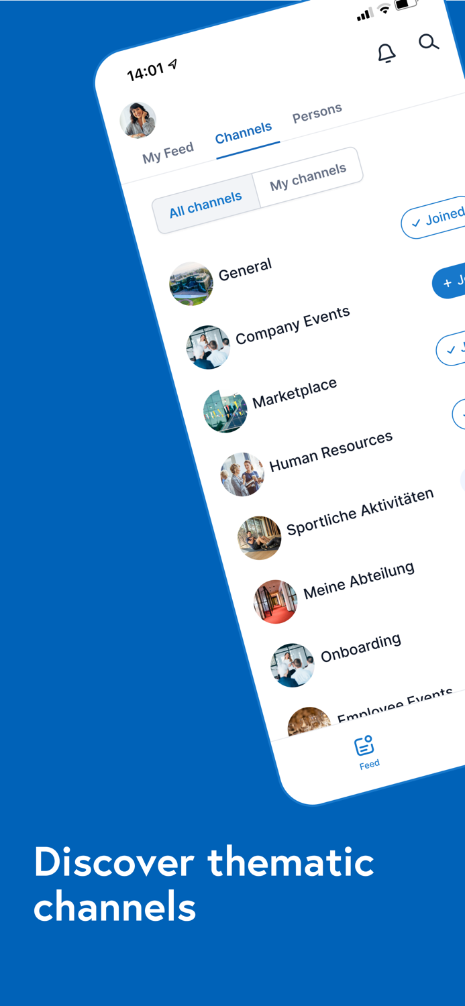Show the My channels segment
The width and height of the screenshot is (465, 1006).
[308, 176]
